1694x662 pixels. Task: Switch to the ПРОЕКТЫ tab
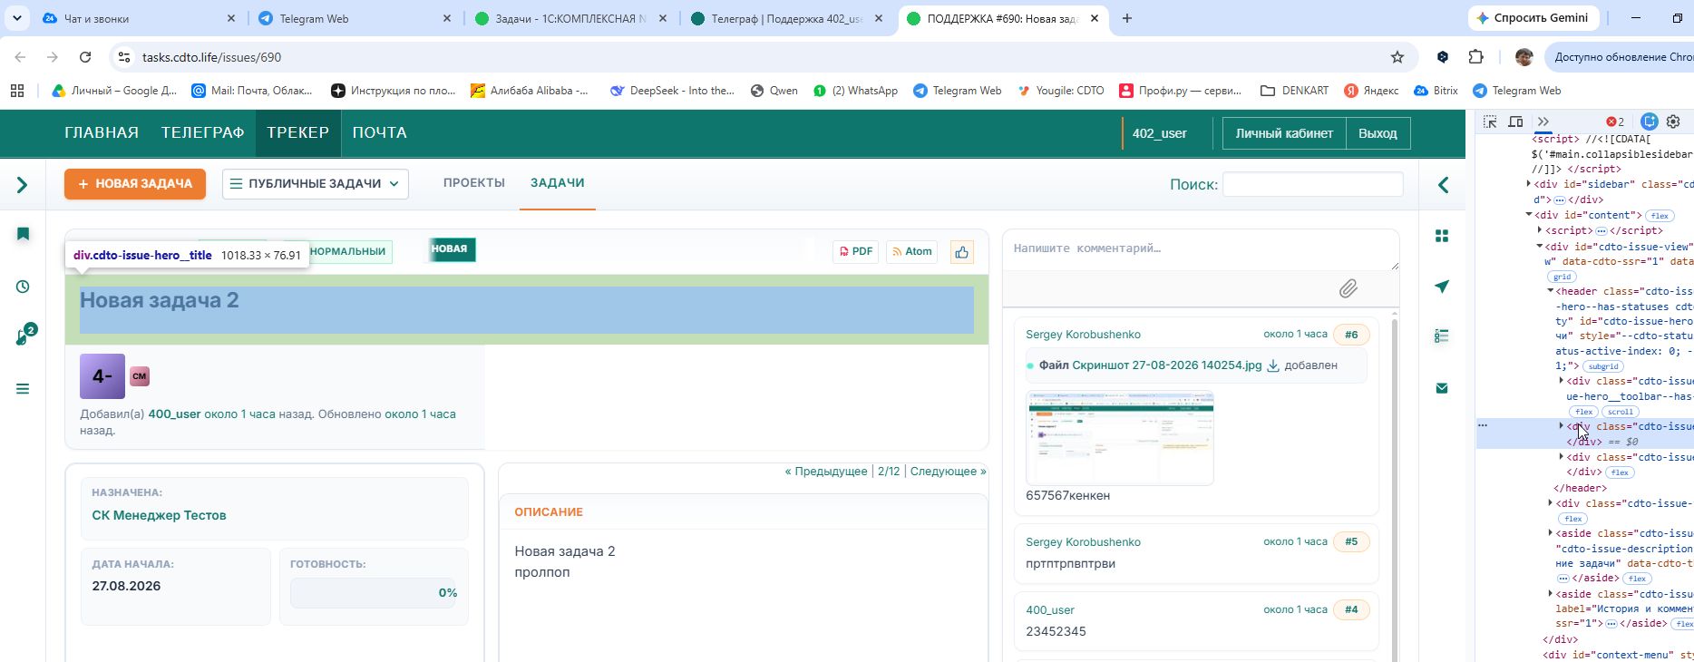click(x=474, y=183)
